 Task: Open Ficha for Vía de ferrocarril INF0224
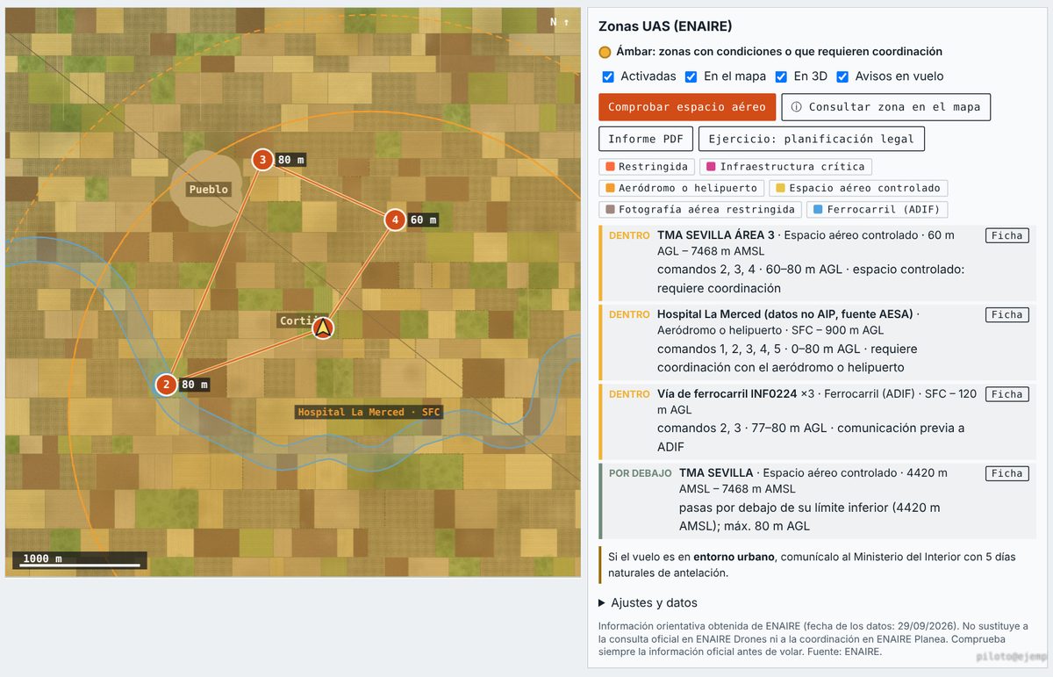(1006, 394)
